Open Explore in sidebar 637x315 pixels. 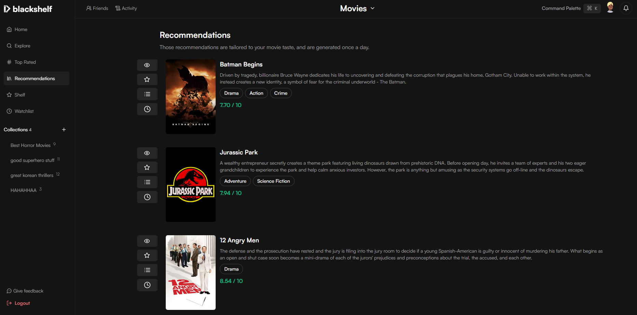click(37, 46)
